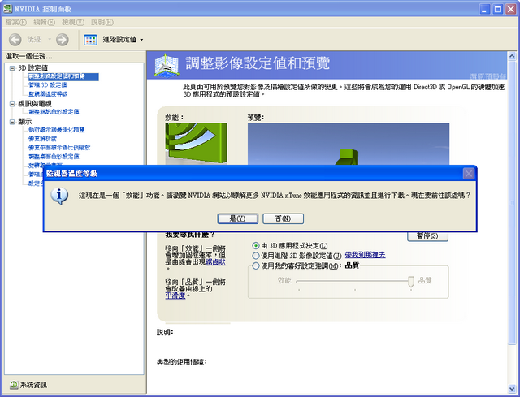The width and height of the screenshot is (520, 397).
Task: Click the 3D cube header icon
Action: (x=167, y=65)
